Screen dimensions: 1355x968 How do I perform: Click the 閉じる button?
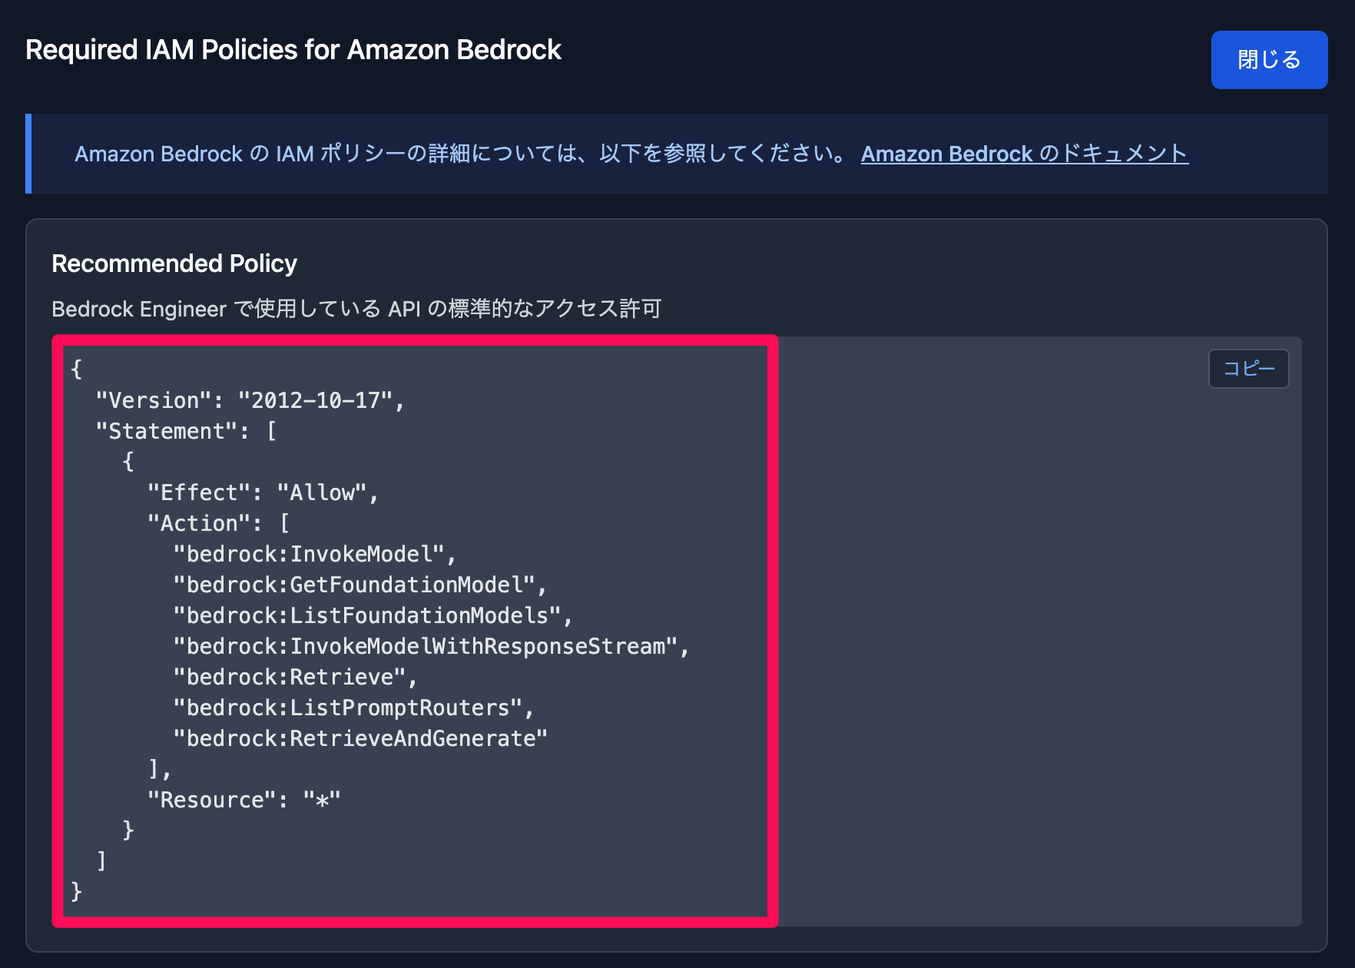(1268, 59)
